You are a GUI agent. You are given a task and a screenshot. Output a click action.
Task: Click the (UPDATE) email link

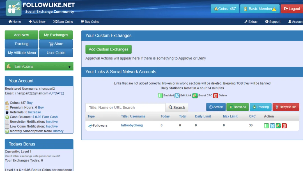[x=57, y=93]
